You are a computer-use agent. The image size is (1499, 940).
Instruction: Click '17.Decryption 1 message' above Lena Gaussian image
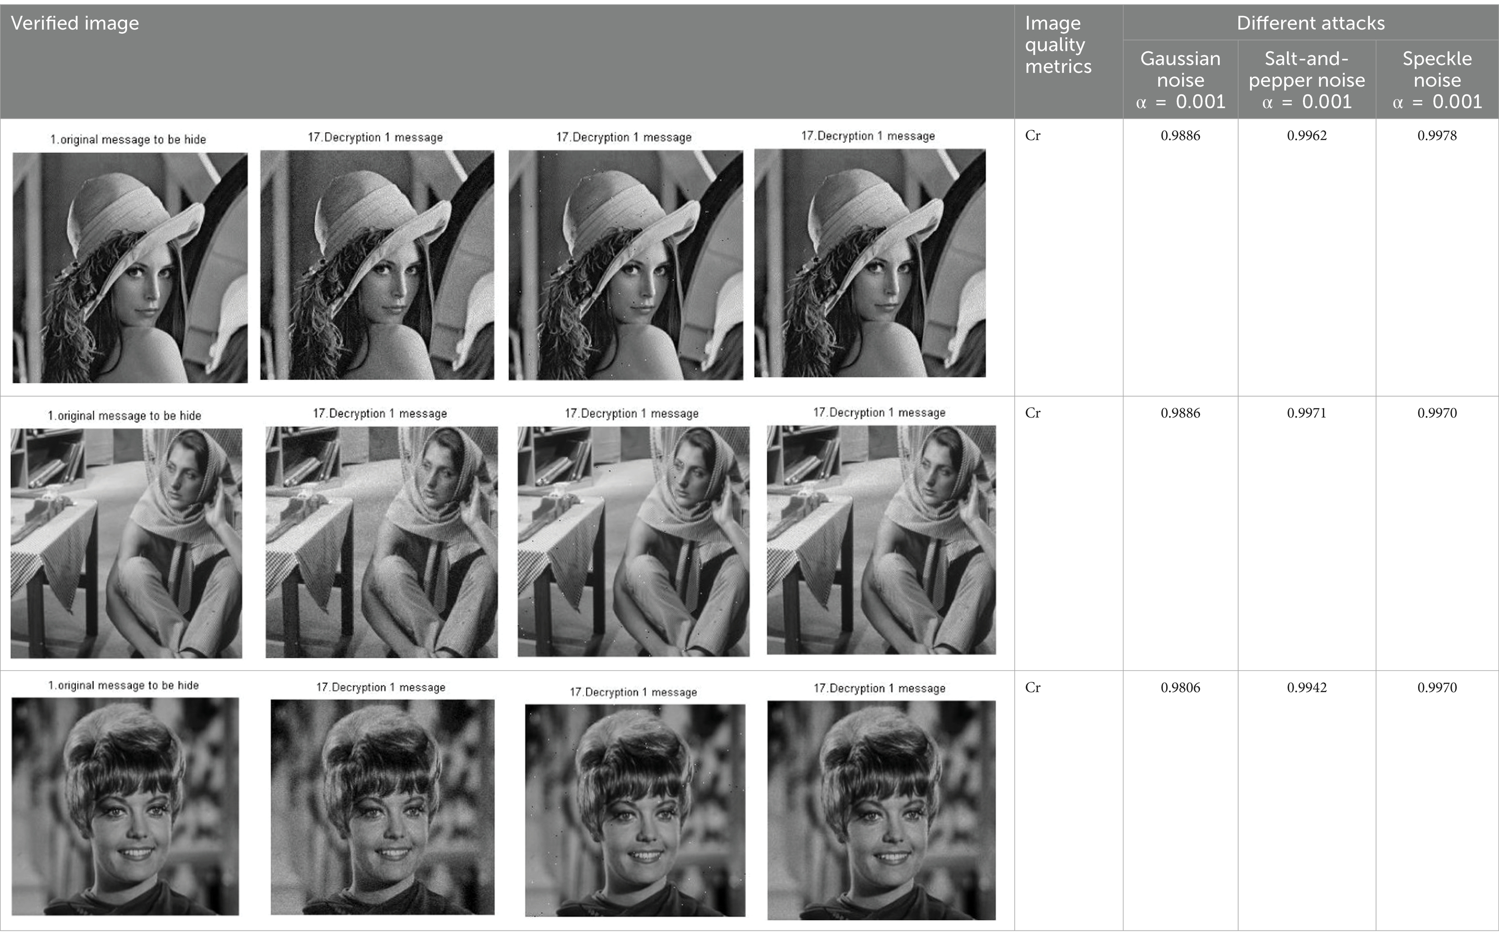point(375,137)
